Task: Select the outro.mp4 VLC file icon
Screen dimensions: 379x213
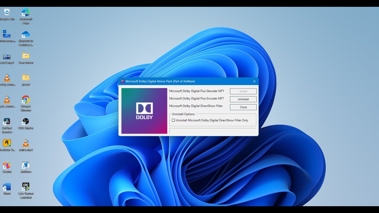Action: click(26, 145)
